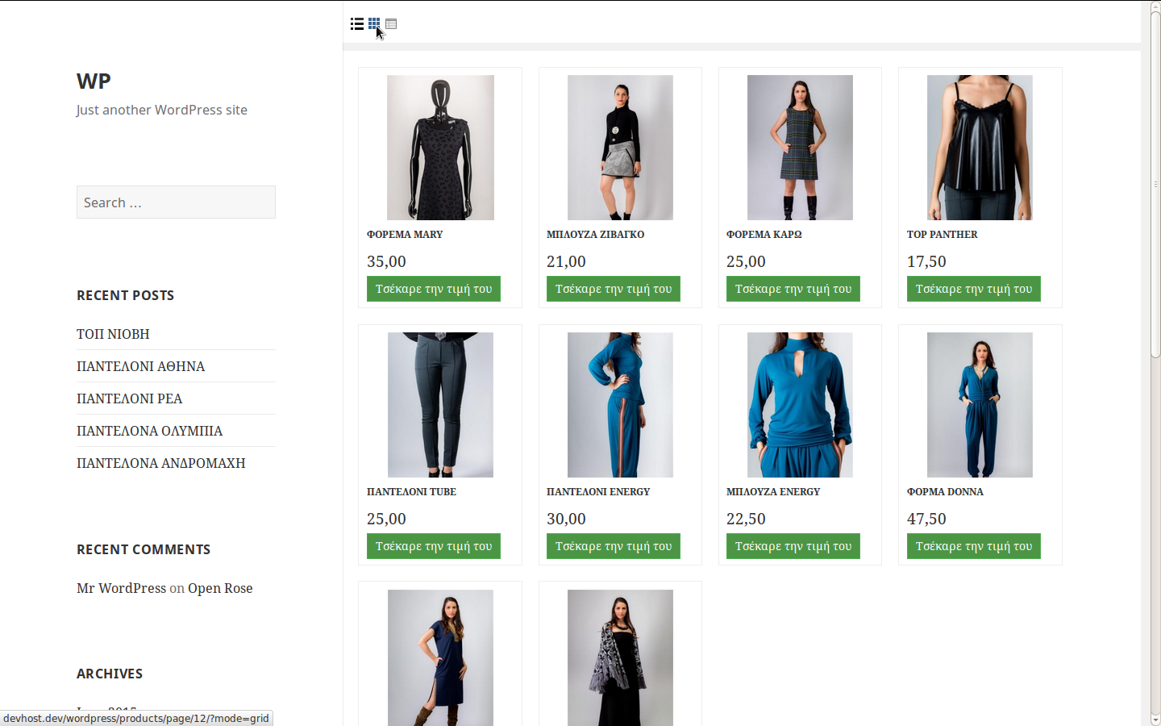Image resolution: width=1161 pixels, height=726 pixels.
Task: Open recent post ΠΑΝΤΕΛΟΝΙ ΑΘΗΝΑ
Action: (140, 366)
